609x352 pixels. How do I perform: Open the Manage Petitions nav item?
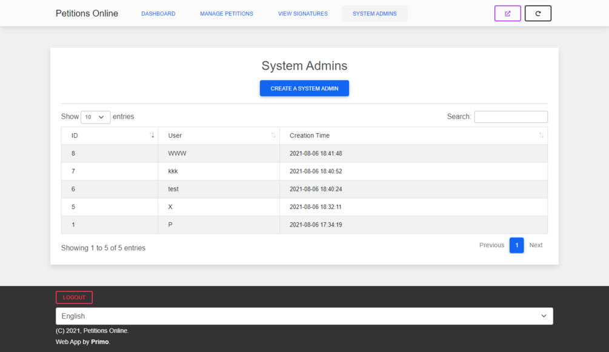[227, 13]
